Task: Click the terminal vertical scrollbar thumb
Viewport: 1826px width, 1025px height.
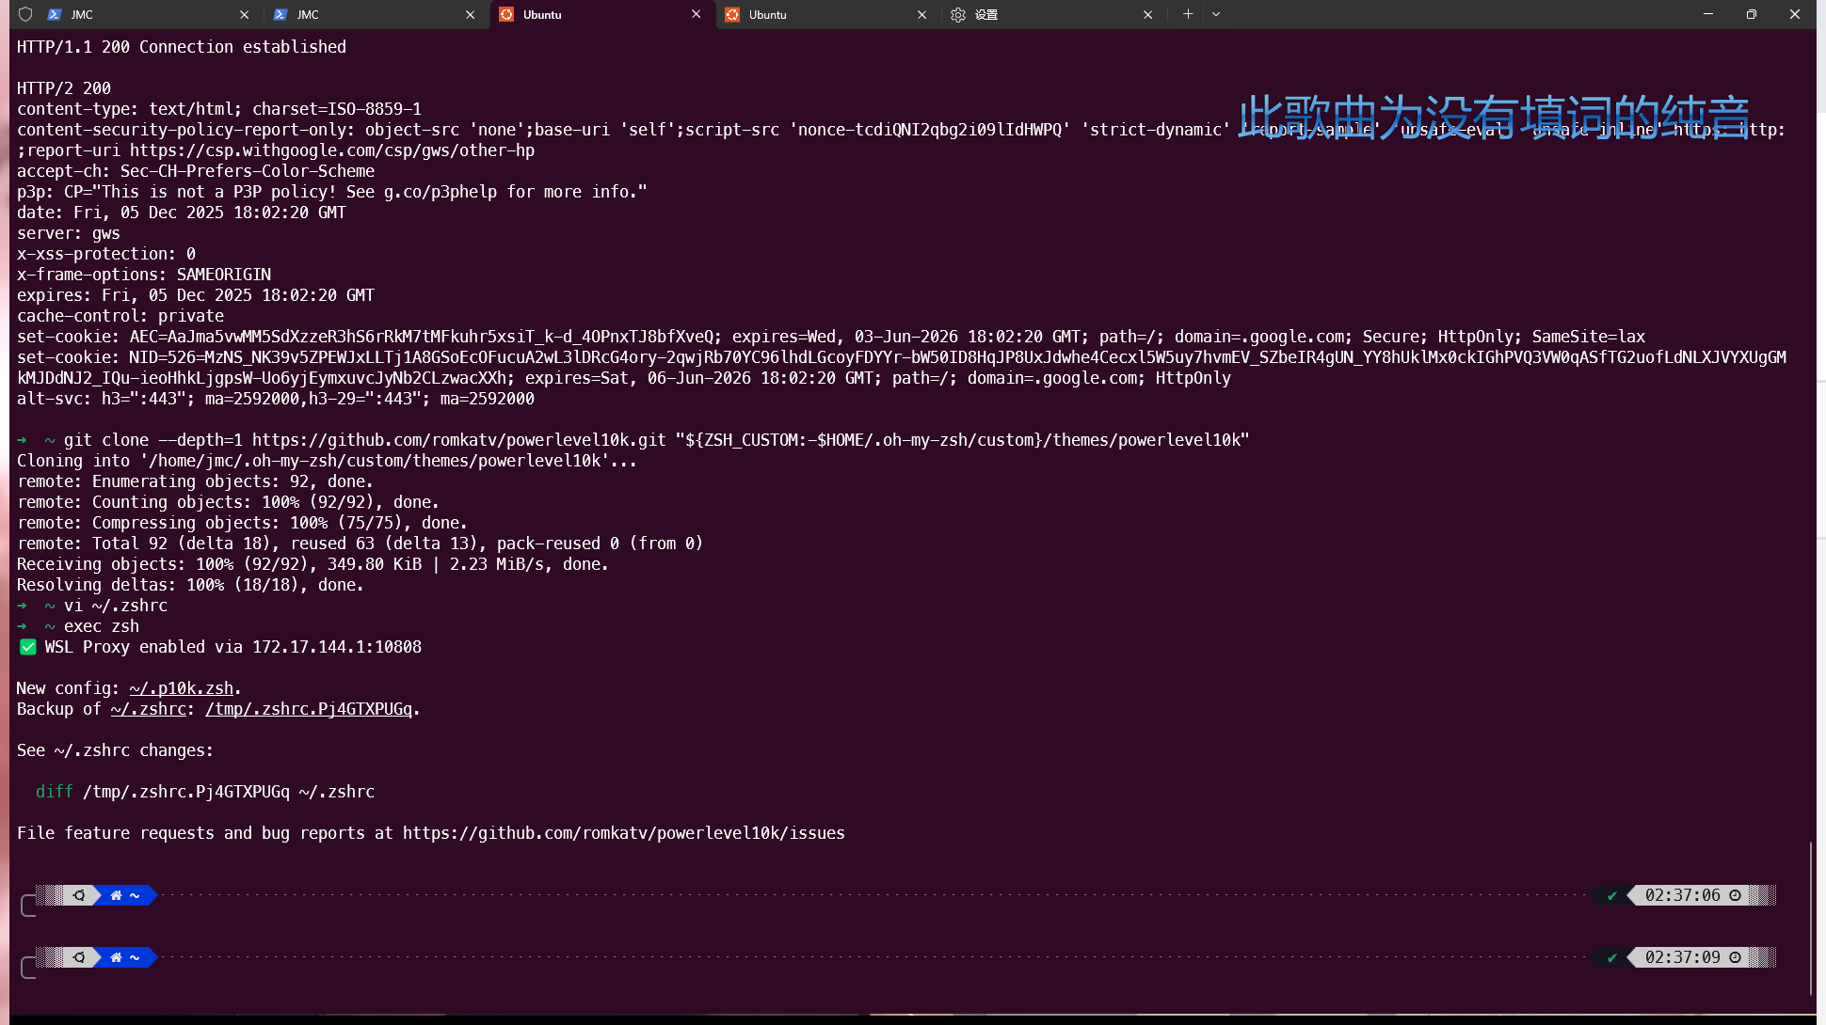Action: [1811, 917]
